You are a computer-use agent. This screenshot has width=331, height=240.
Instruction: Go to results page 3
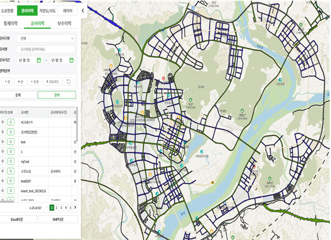[61, 208]
